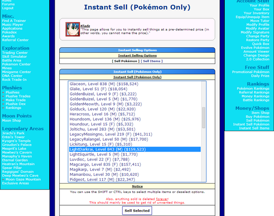Select Luvdisc, Level 22 entry

135,160
